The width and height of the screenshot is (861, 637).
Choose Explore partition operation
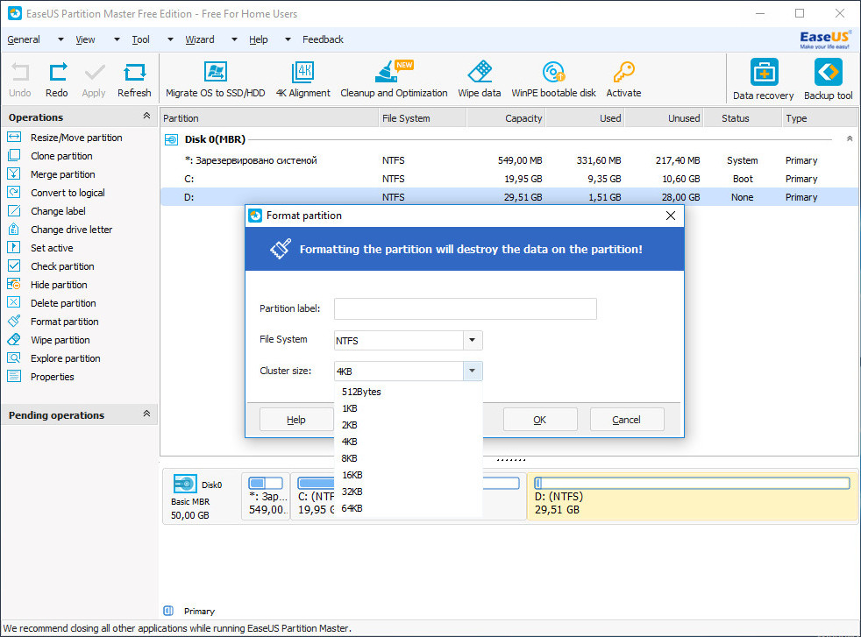coord(66,358)
